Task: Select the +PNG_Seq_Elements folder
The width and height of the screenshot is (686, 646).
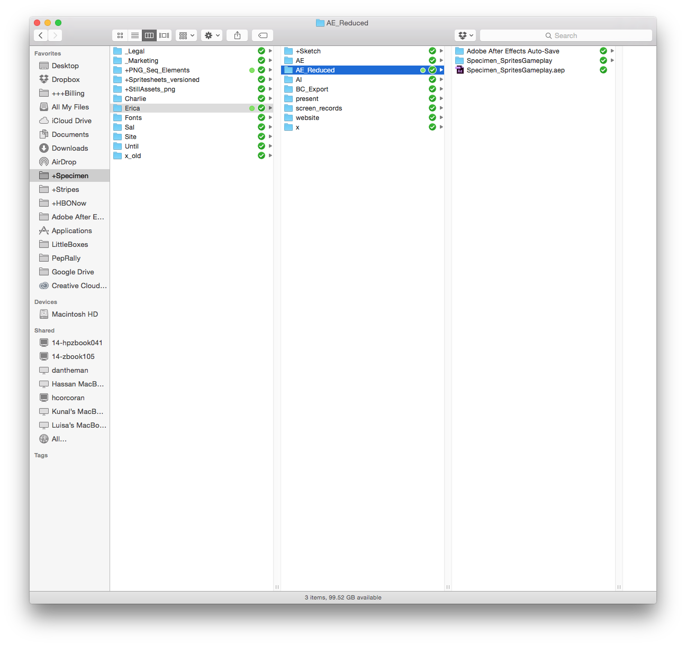Action: pos(192,70)
